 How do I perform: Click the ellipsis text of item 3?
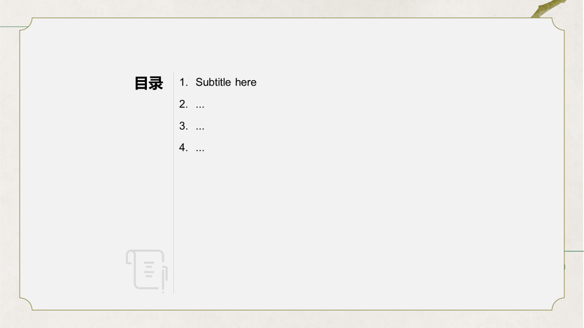200,128
